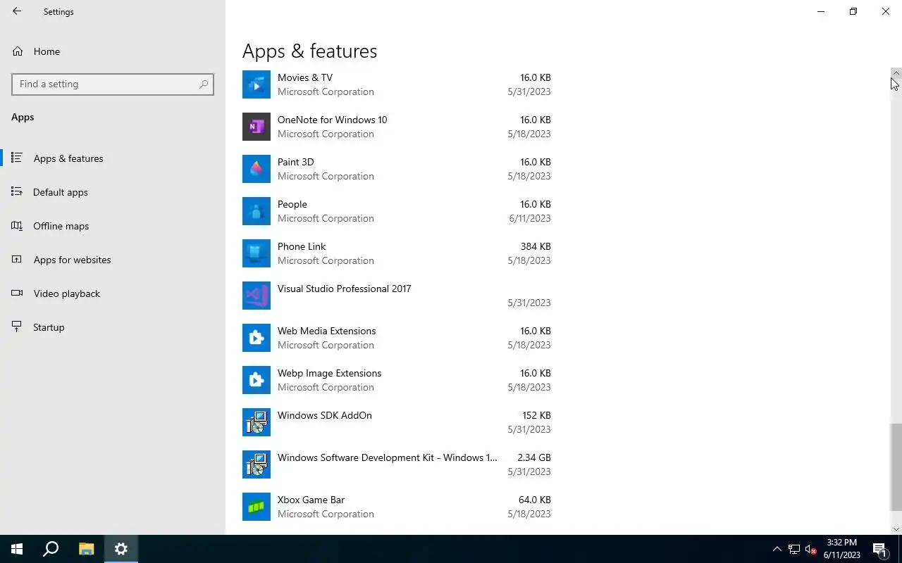
Task: Click the muted volume tray icon
Action: click(x=810, y=549)
